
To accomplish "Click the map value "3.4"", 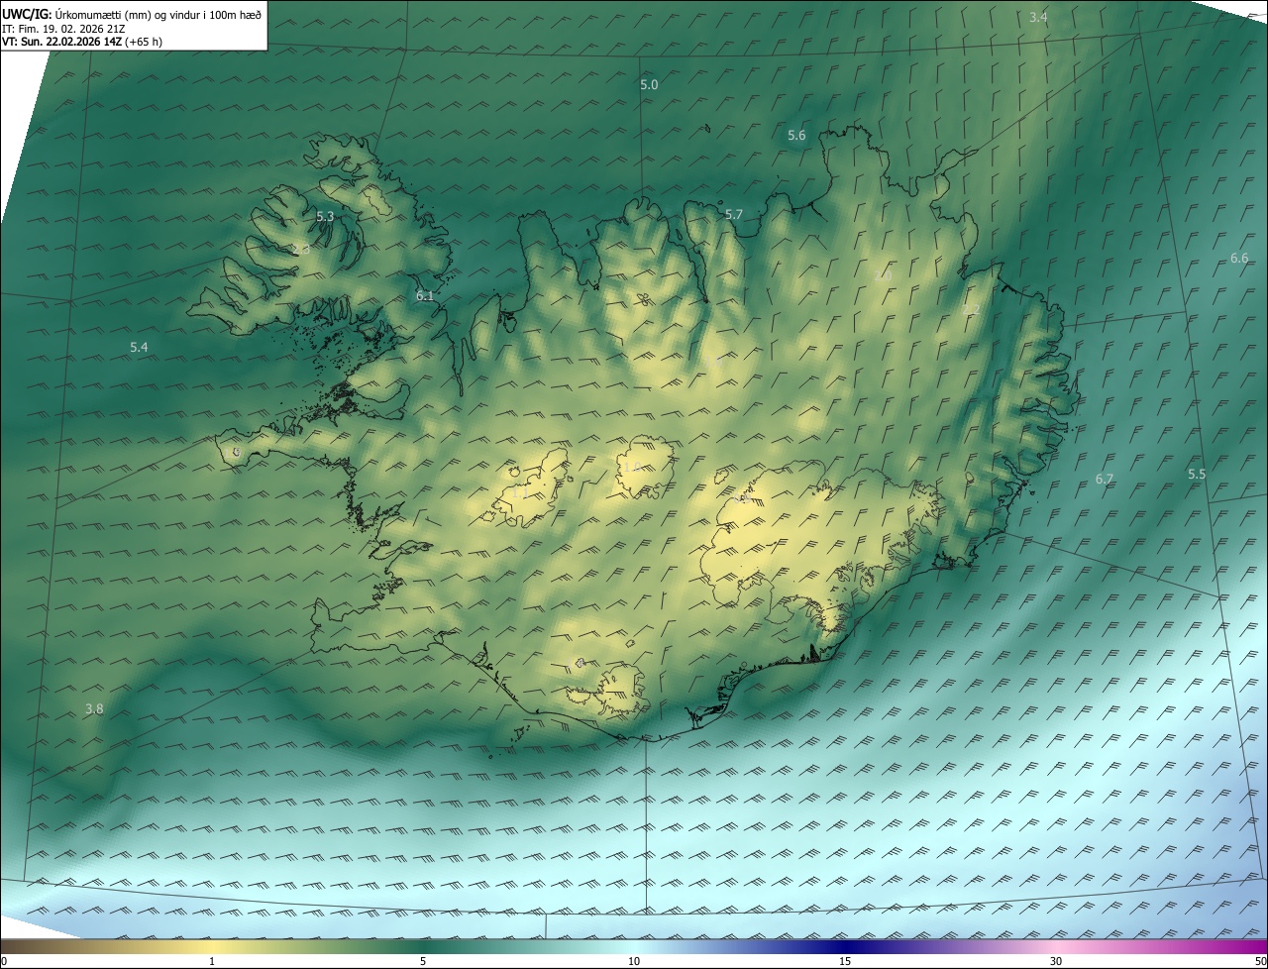I will tap(1038, 17).
